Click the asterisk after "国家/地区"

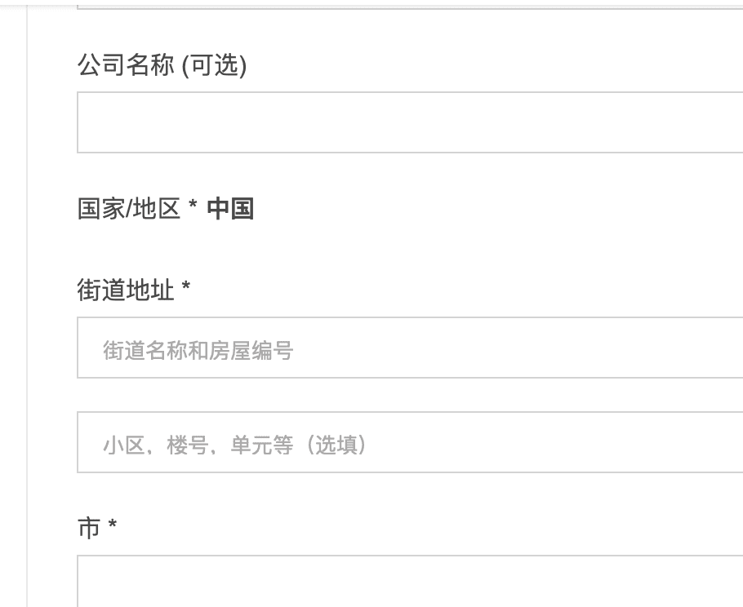coord(193,208)
